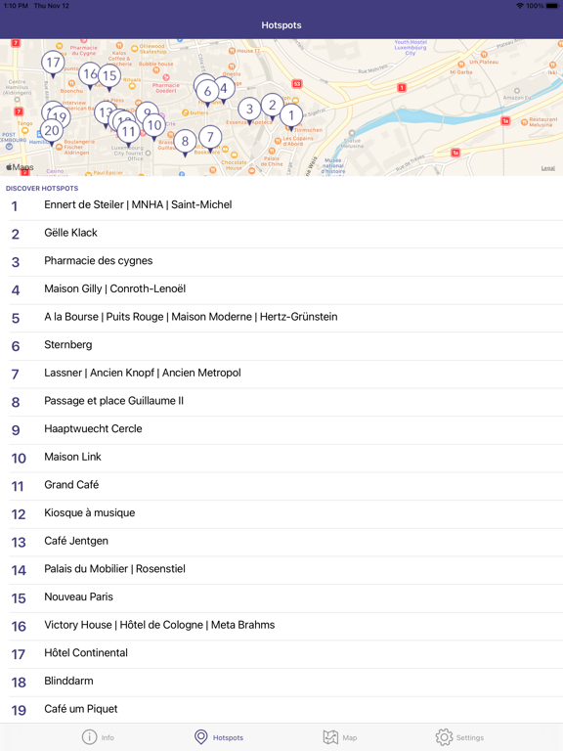Select map pin number 10
Viewport: 563px width, 751px height.
[154, 125]
